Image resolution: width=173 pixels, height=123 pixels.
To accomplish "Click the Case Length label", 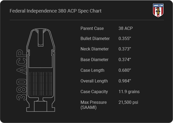I will [x=92, y=70].
